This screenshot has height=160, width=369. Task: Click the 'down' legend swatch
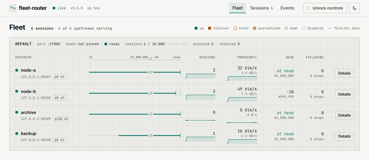click(x=286, y=28)
